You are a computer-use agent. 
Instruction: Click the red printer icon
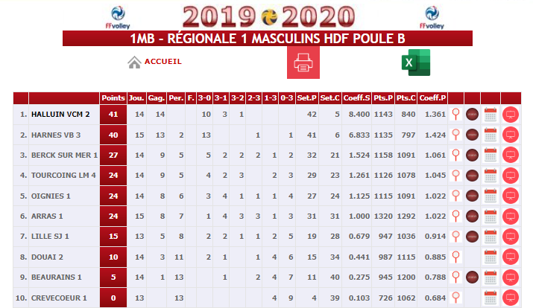click(x=303, y=62)
